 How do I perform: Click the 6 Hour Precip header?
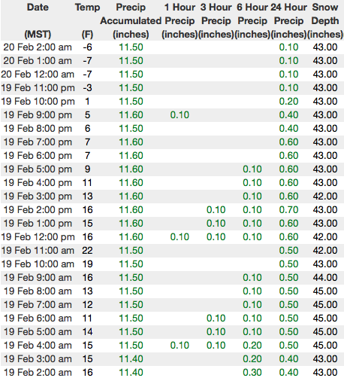(252, 20)
